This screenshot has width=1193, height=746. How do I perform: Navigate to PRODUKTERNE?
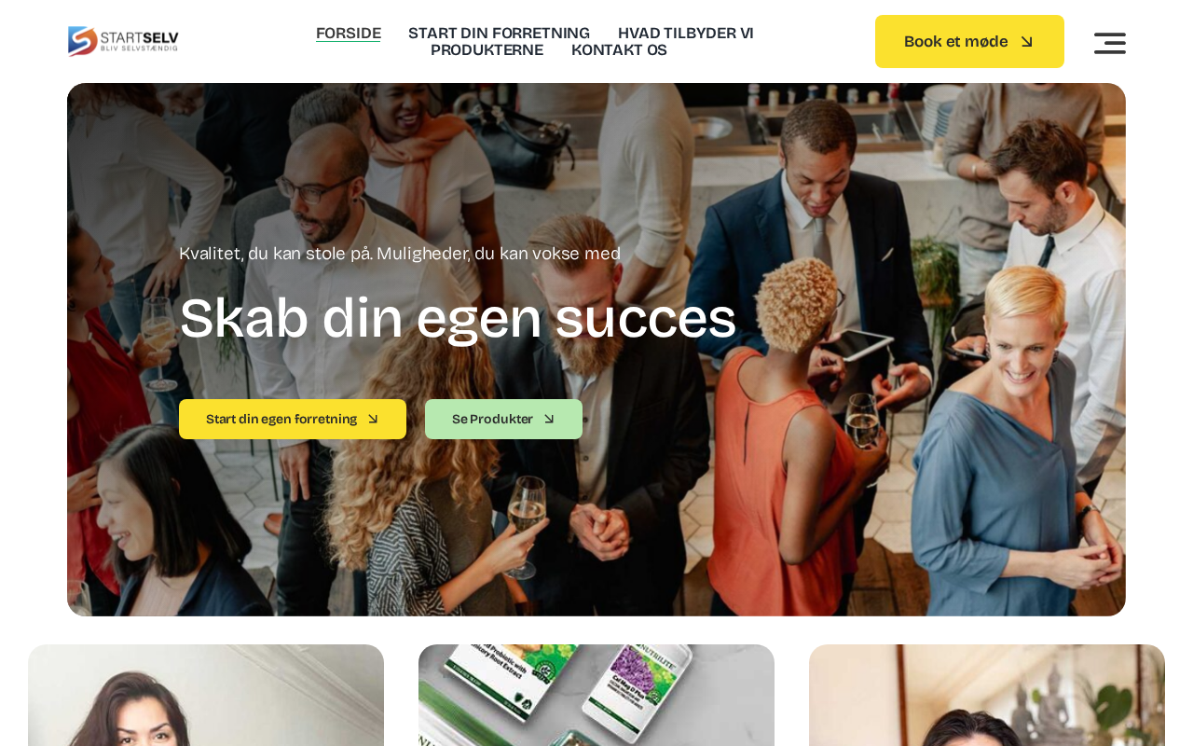tap(487, 50)
